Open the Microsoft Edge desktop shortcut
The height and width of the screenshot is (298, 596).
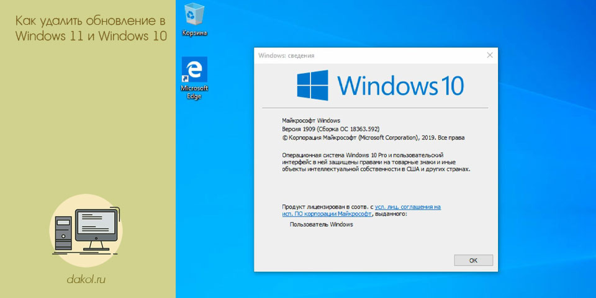pos(194,78)
